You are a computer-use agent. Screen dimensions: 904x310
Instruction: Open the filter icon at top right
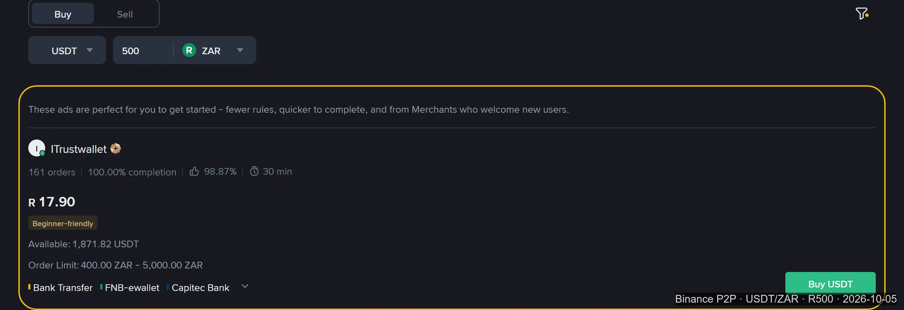(x=862, y=14)
